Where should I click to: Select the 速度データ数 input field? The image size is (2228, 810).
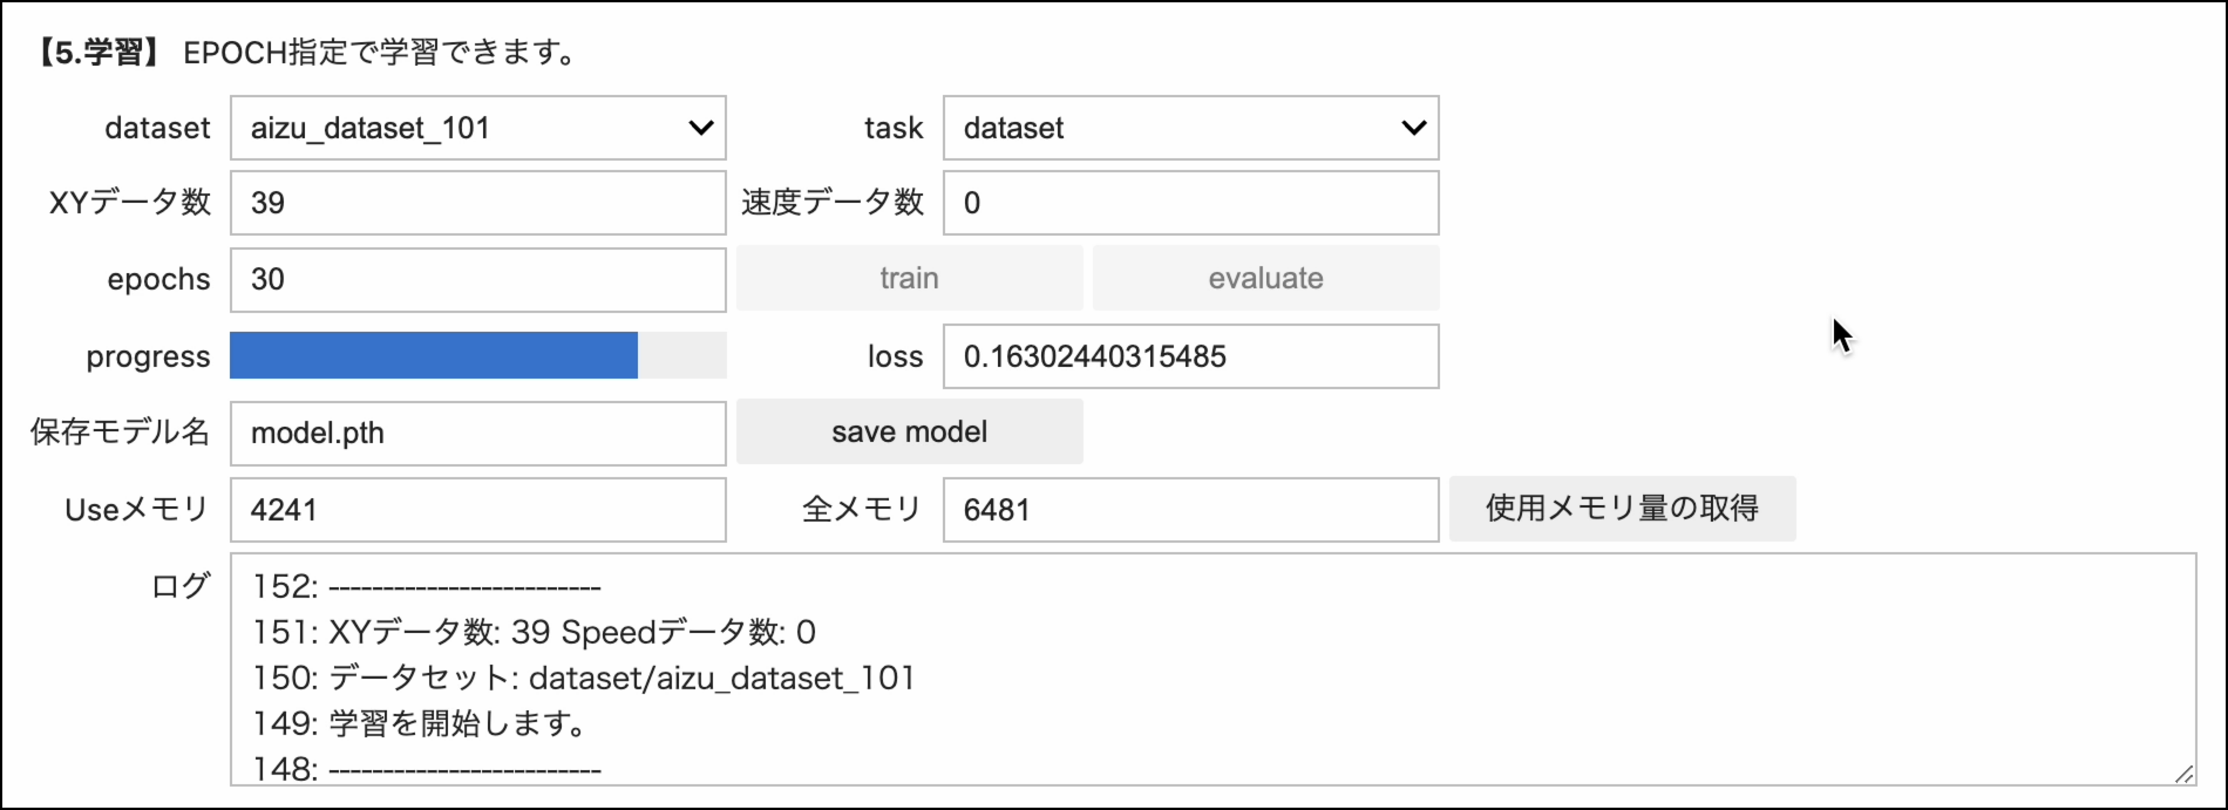(1190, 203)
